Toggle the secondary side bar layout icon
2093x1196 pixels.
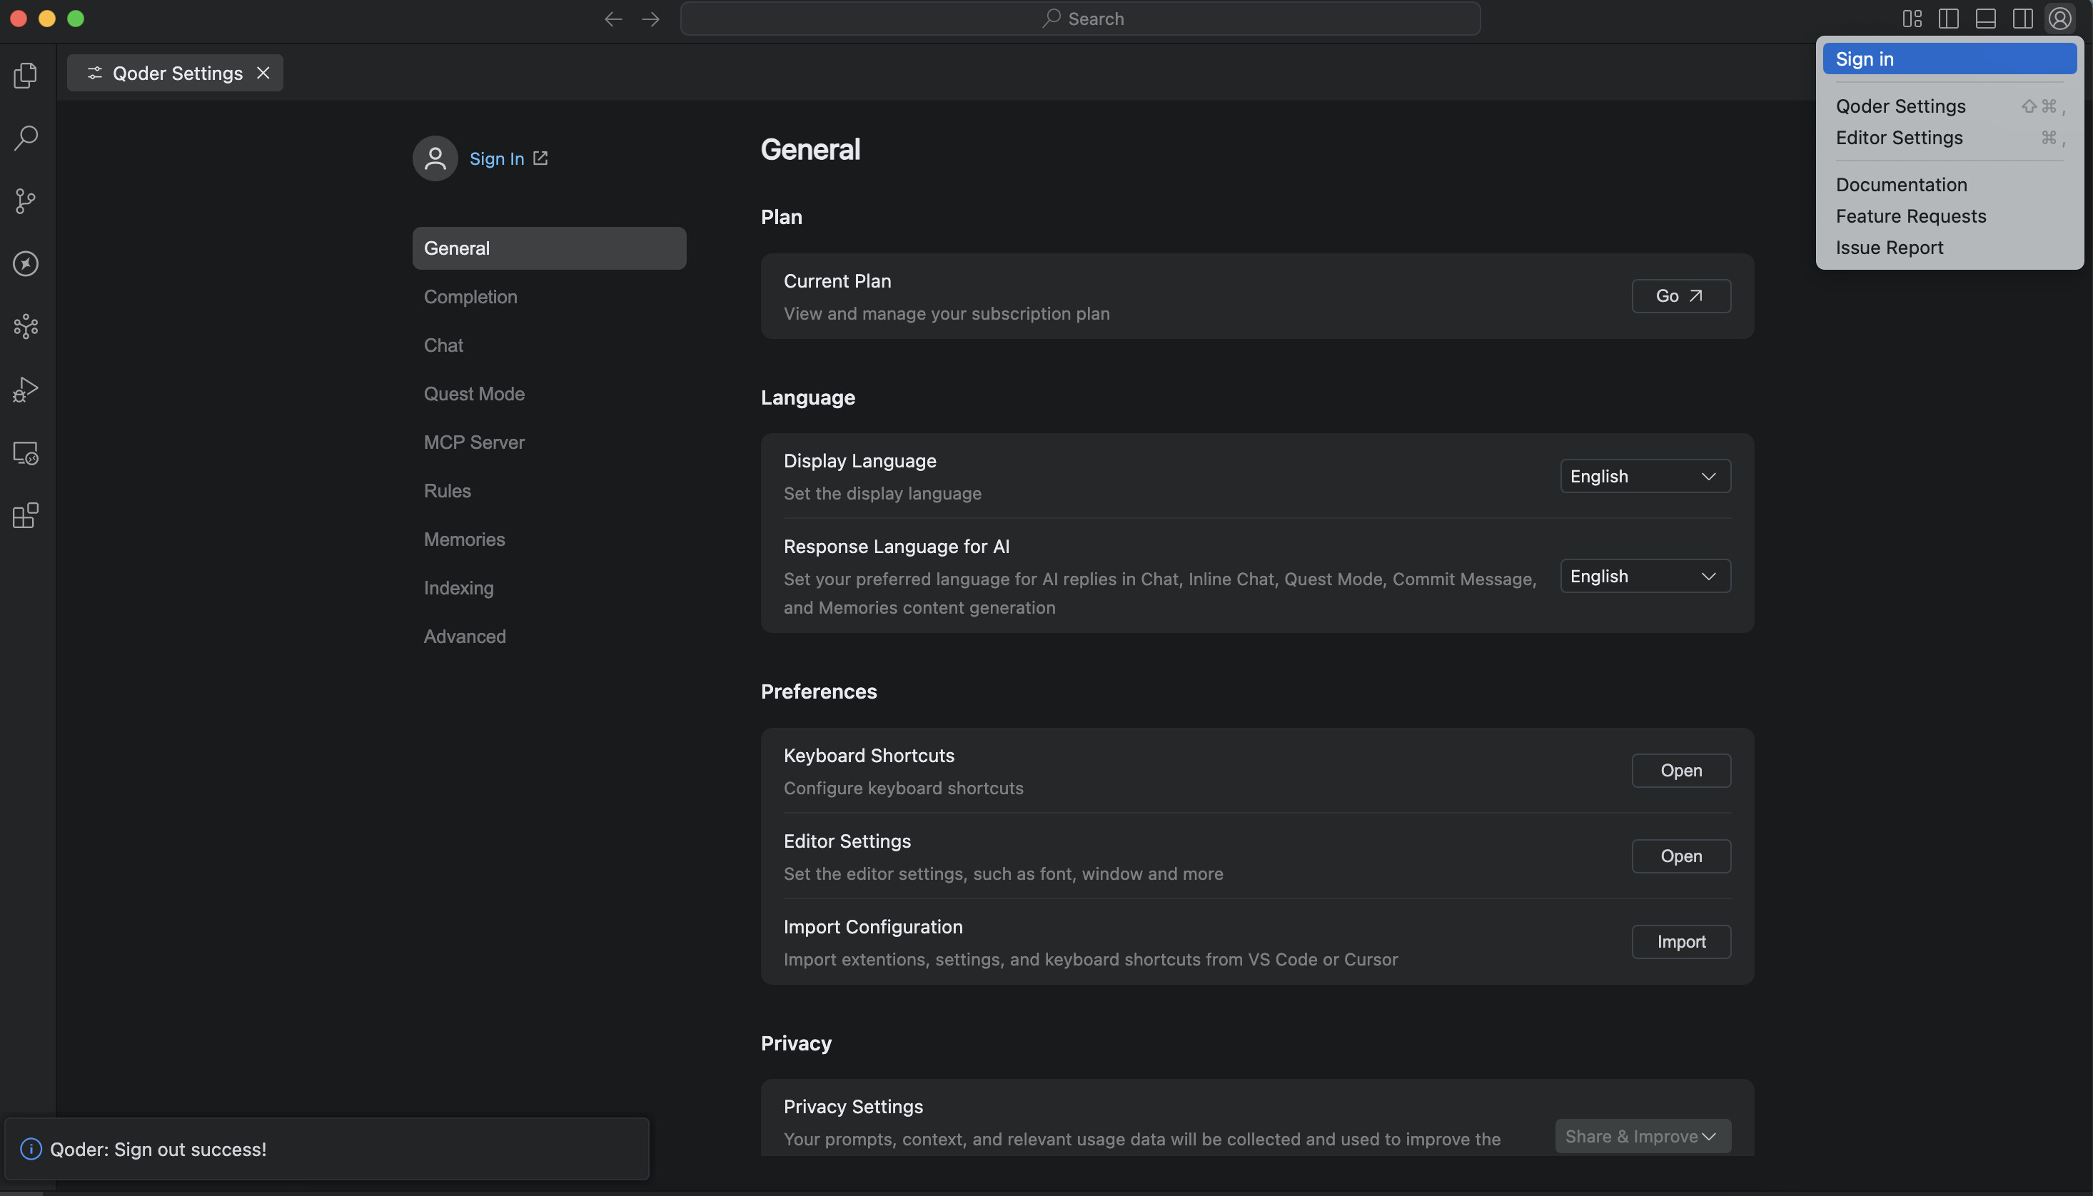[2022, 18]
